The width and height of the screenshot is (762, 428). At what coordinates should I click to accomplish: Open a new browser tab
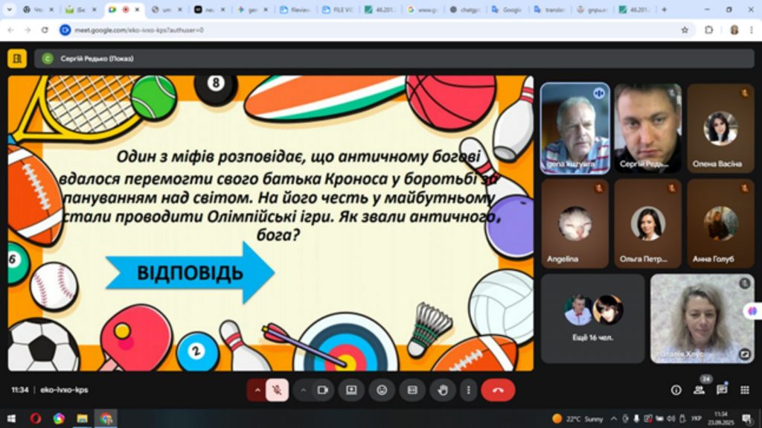664,10
